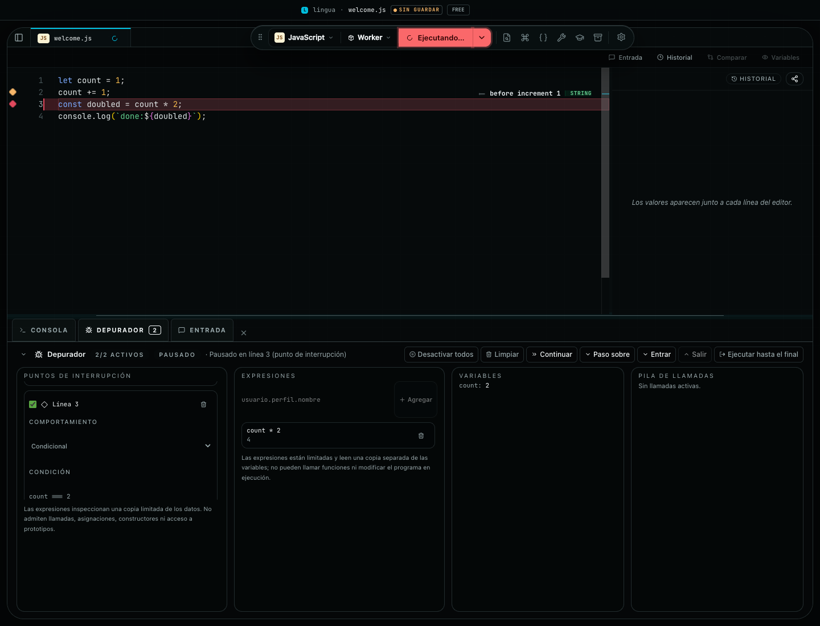Click the curly braces format icon
The image size is (820, 626).
pyautogui.click(x=543, y=38)
